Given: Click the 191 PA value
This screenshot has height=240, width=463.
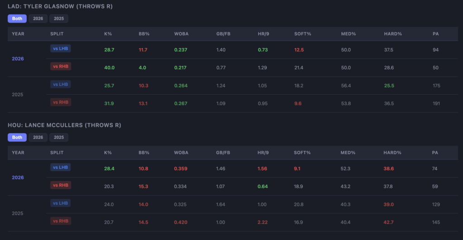Looking at the screenshot, I should 436,103.
